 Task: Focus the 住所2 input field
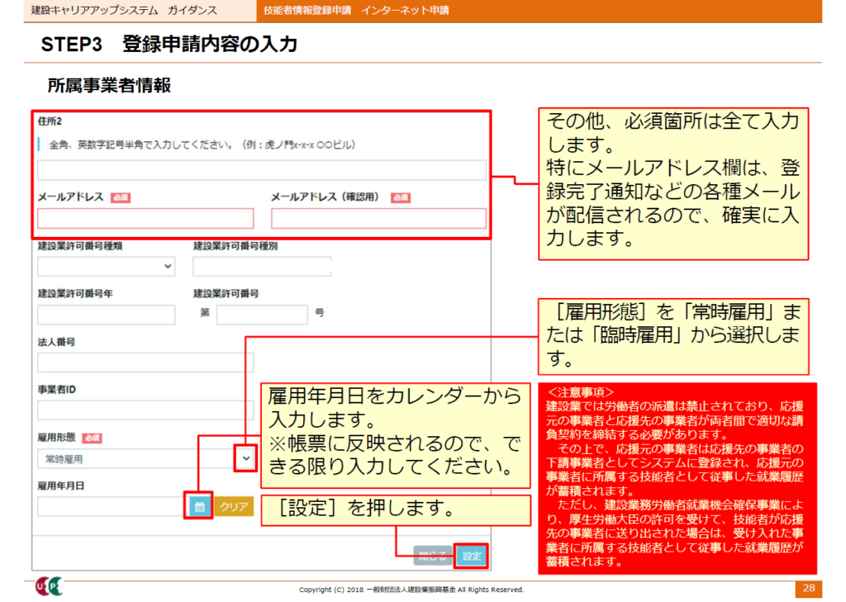coord(262,170)
